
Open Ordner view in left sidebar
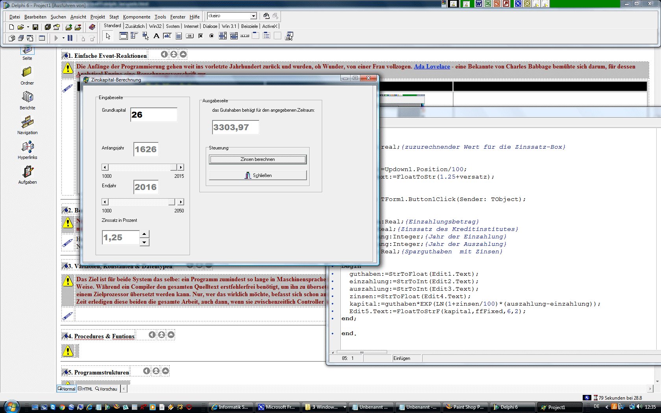point(27,76)
